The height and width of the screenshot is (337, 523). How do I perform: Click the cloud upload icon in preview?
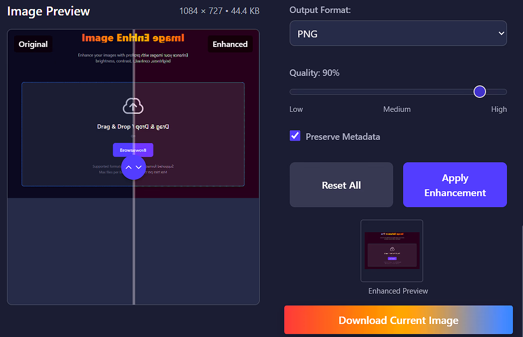(x=133, y=106)
